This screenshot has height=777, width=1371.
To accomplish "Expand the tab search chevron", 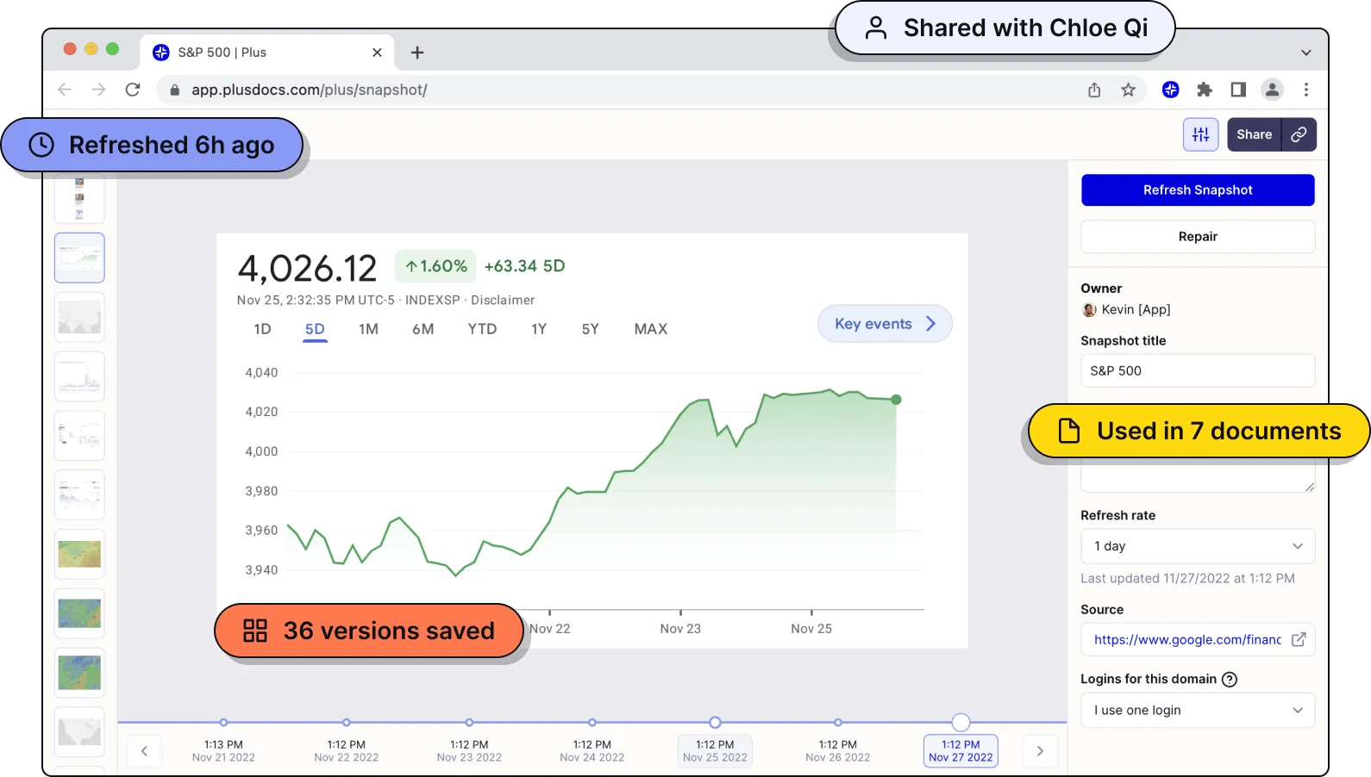I will (1306, 53).
